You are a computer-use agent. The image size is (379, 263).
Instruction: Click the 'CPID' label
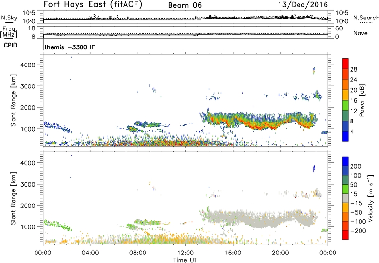10,45
